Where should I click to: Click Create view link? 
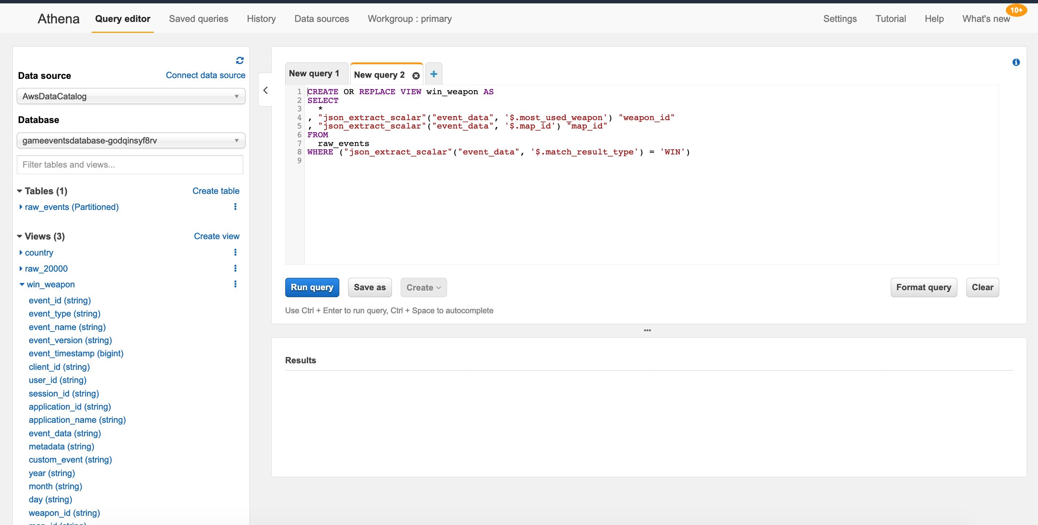217,236
